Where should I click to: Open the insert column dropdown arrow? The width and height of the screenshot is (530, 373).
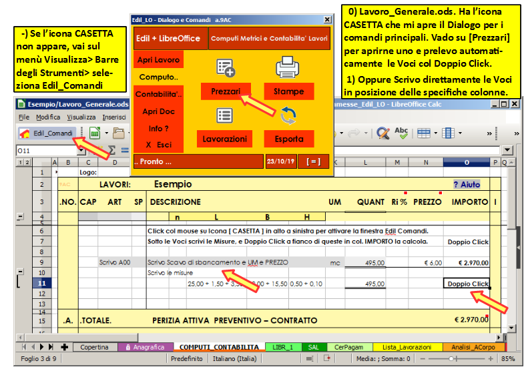point(460,133)
